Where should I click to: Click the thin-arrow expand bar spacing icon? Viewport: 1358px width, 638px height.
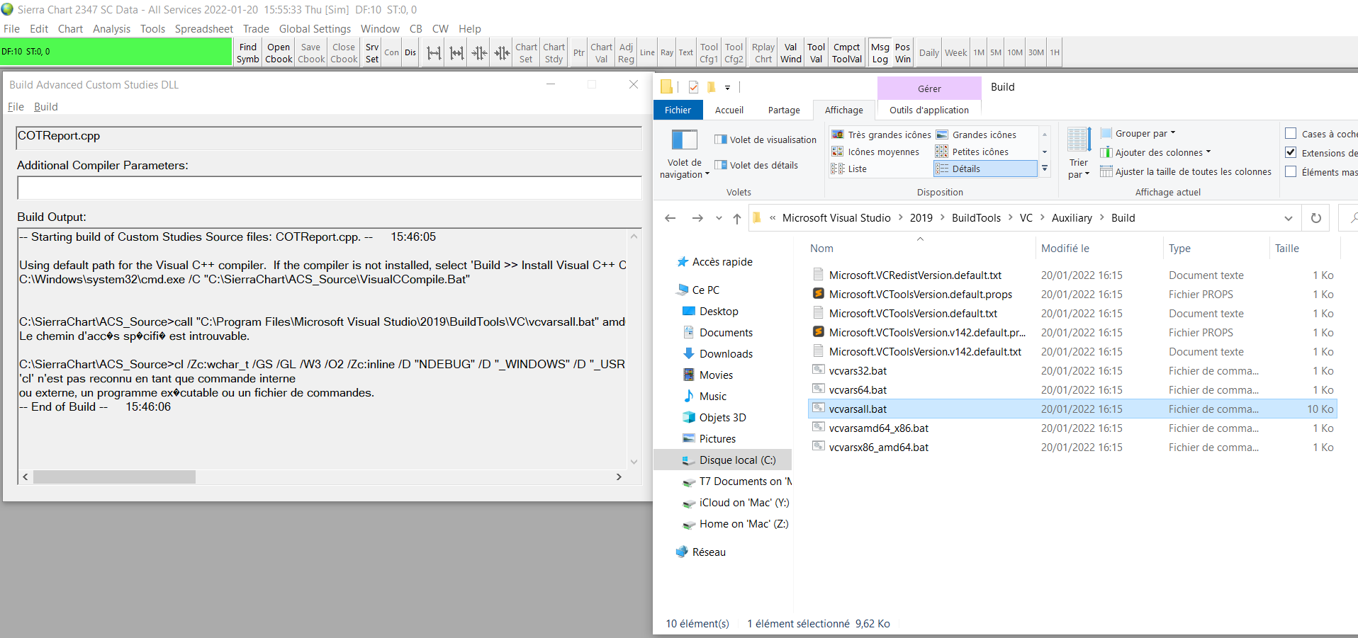(434, 52)
